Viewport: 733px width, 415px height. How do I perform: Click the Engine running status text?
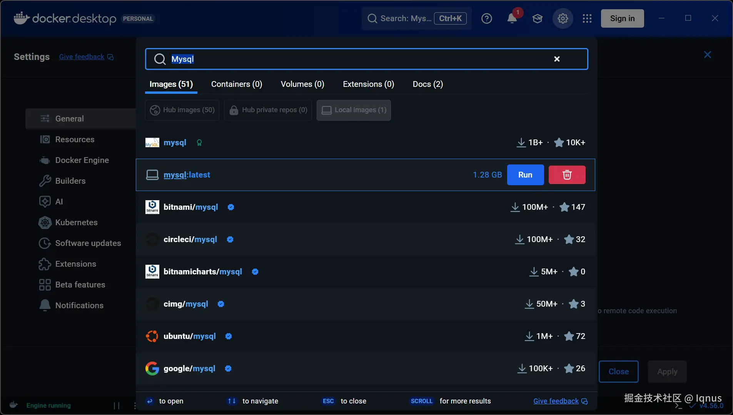48,405
